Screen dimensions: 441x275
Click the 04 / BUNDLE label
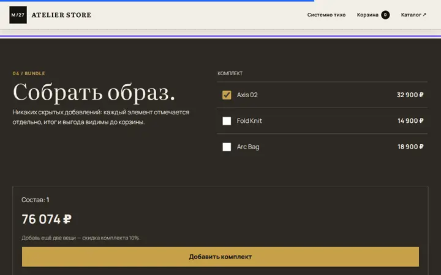pos(29,73)
